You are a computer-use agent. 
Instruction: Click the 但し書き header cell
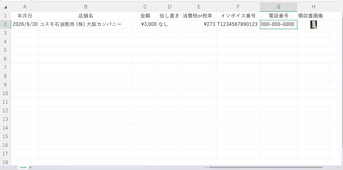click(170, 16)
